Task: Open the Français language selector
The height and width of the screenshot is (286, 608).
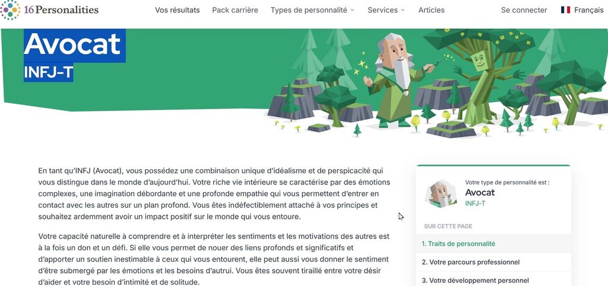Action: click(582, 10)
